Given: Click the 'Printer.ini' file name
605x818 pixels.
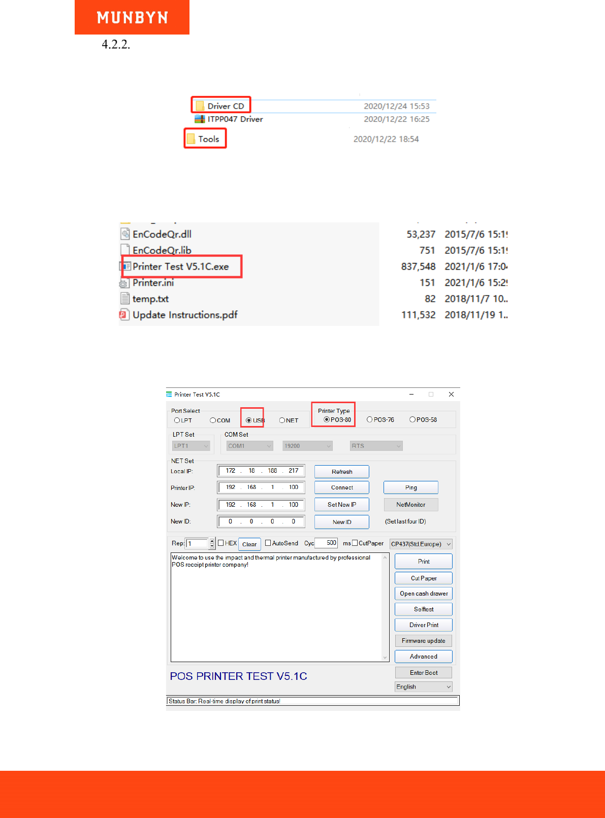Looking at the screenshot, I should 153,283.
